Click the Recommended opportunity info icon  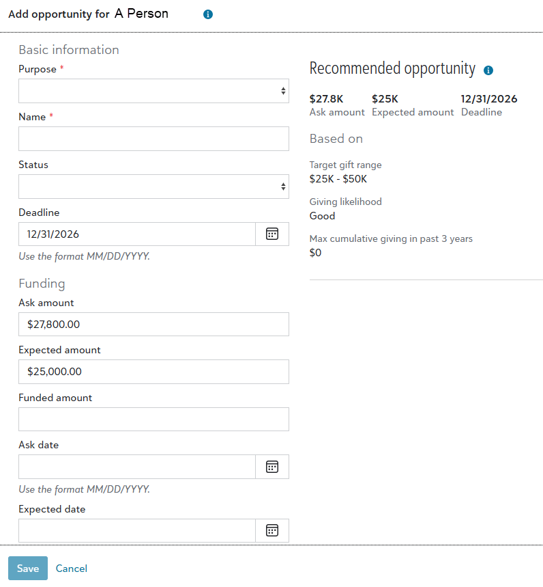pyautogui.click(x=488, y=69)
